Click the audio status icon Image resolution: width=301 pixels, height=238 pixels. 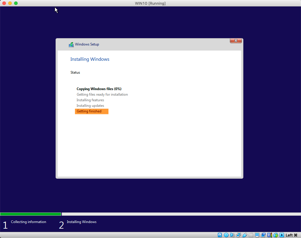coord(232,235)
